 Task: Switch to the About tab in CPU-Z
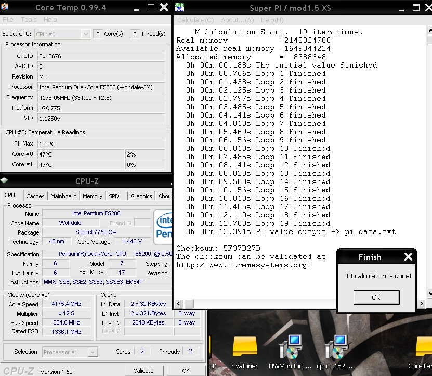click(164, 196)
